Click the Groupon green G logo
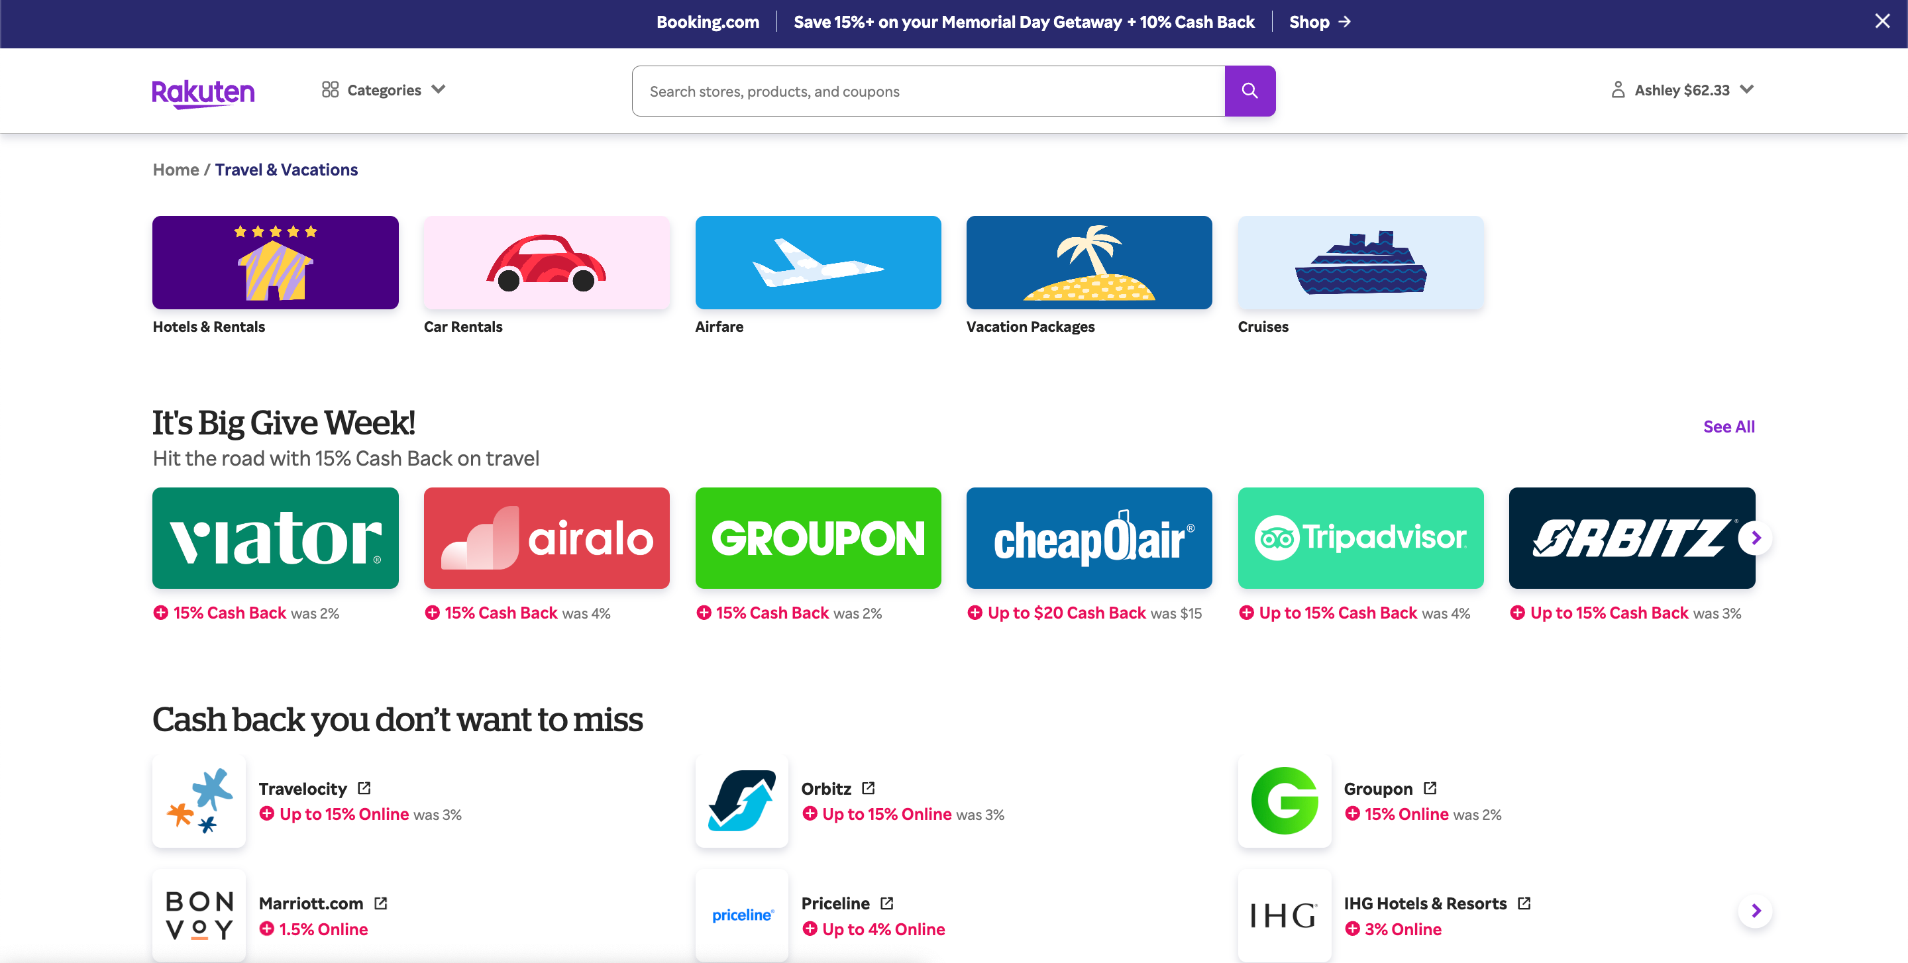Screen dimensions: 1908x963 click(x=1285, y=800)
